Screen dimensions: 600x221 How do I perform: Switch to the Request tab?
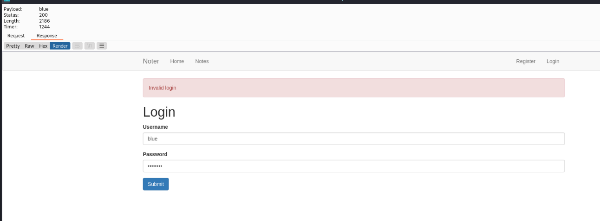[x=16, y=36]
